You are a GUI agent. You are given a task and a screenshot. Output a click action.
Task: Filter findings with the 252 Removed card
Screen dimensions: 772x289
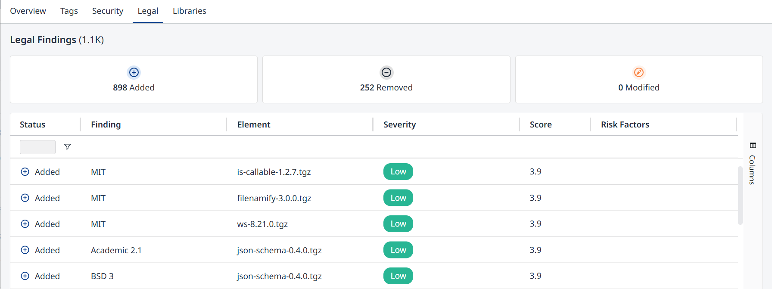pos(386,79)
